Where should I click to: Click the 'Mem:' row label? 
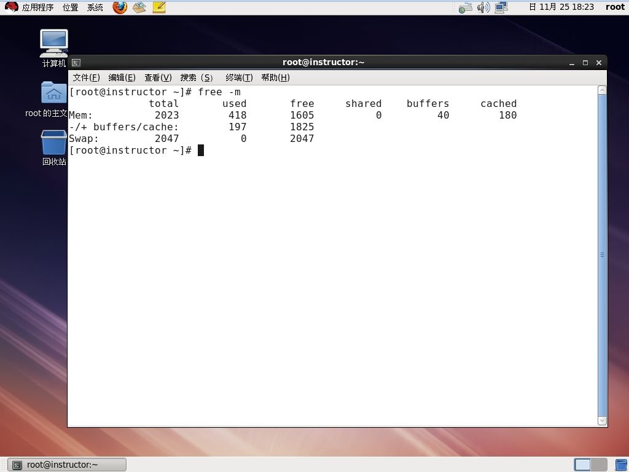pyautogui.click(x=80, y=115)
